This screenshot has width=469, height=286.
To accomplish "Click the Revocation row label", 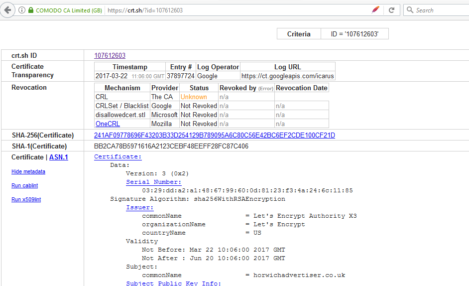I will coord(29,88).
